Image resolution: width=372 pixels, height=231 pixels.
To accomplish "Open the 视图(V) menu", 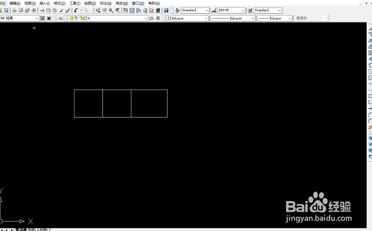I will point(30,3).
